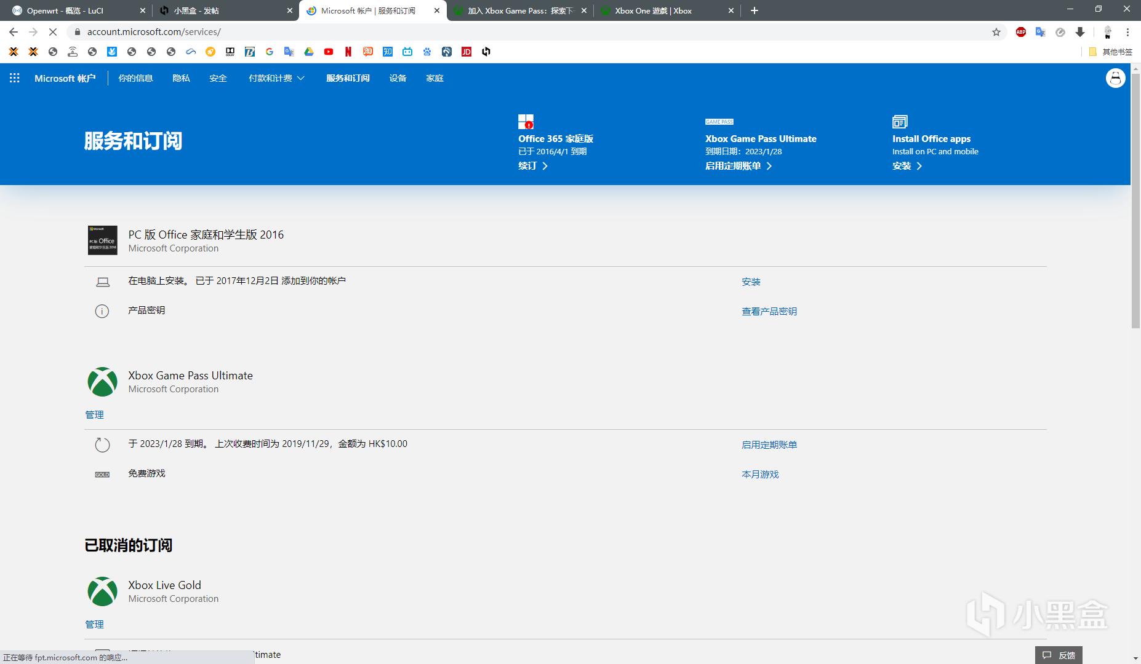Open the 安全 nav item

pos(218,78)
